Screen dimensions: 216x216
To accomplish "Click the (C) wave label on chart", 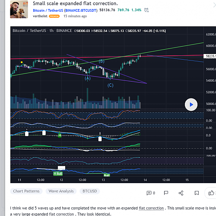I will (111, 86).
